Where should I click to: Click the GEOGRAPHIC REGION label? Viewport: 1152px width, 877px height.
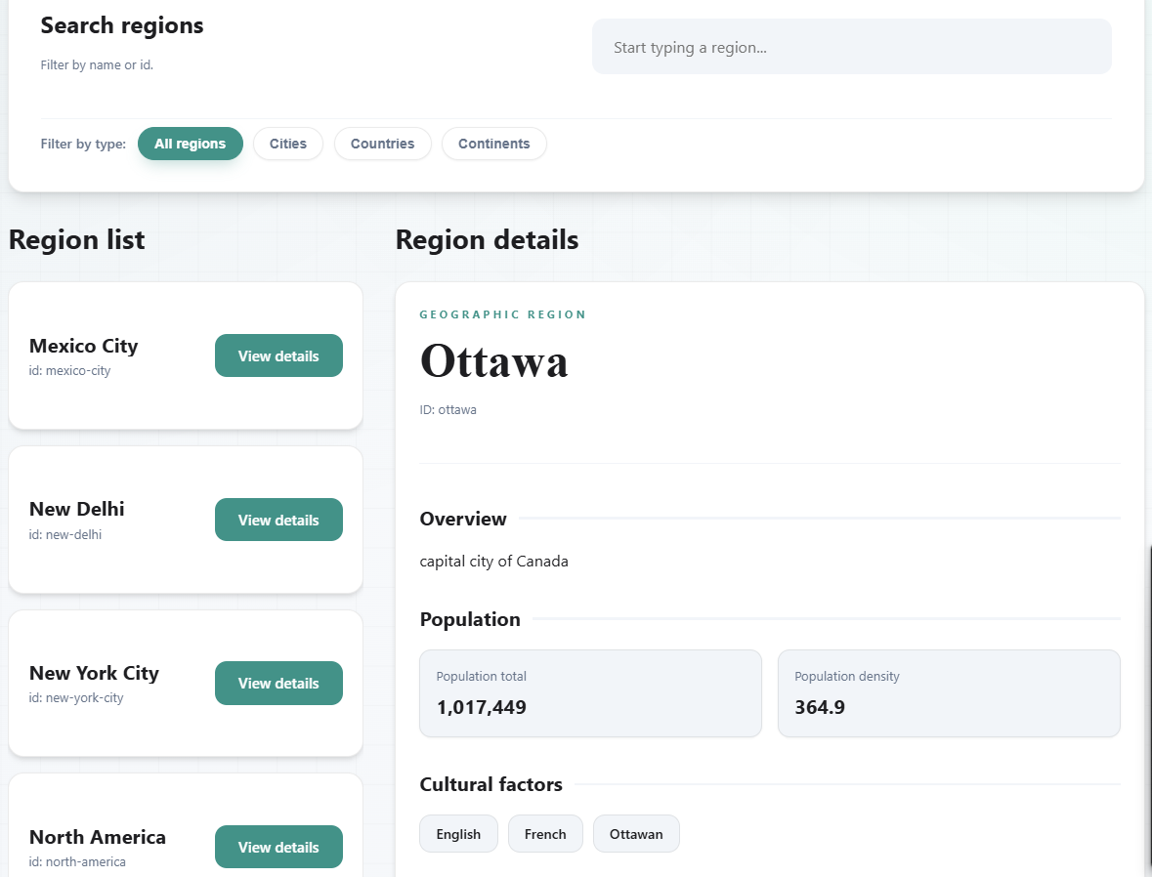click(502, 313)
